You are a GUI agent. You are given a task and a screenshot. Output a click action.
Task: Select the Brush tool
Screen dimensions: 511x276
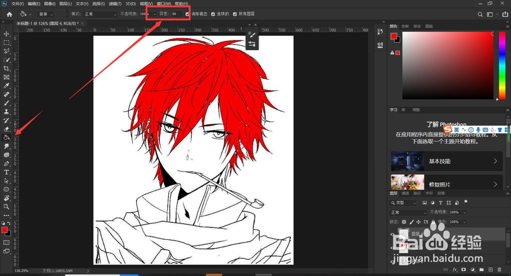coord(6,103)
